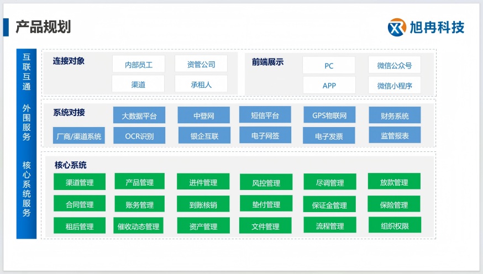The image size is (483, 274).
Task: Click the 组织权限 block
Action: 394,225
